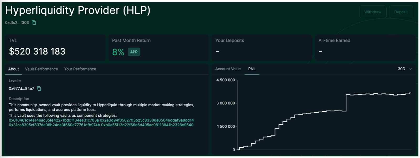This screenshot has width=420, height=158.
Task: Open component vault link starting 0x2e3d94
Action: [147, 120]
